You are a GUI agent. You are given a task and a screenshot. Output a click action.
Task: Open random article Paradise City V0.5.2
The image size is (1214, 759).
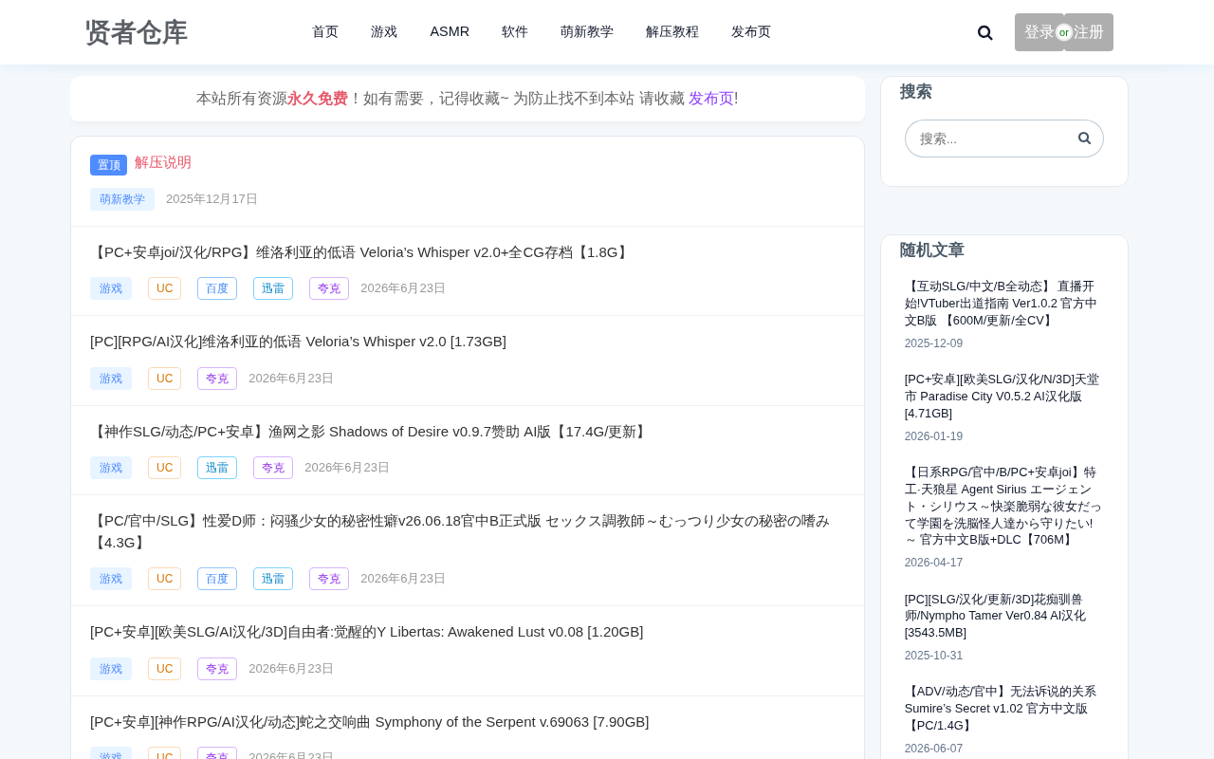(x=1002, y=397)
